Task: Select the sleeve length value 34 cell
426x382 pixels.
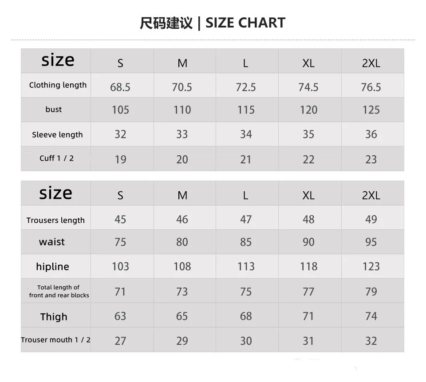Action: click(246, 134)
